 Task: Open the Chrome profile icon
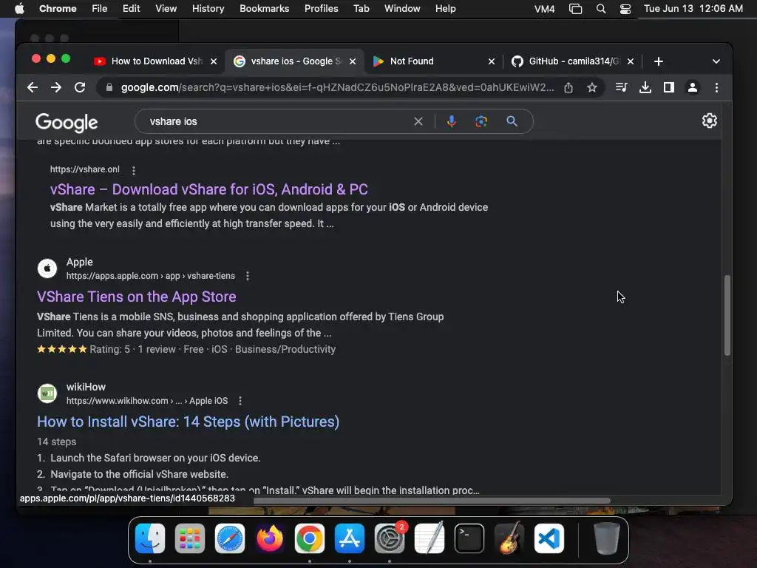point(692,87)
